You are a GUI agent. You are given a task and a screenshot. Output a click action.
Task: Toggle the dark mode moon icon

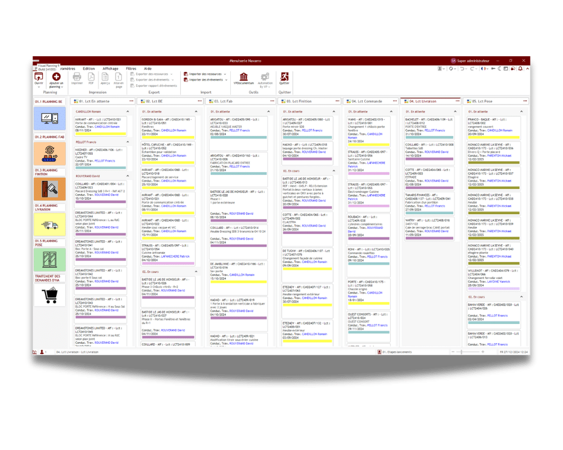tap(499, 69)
